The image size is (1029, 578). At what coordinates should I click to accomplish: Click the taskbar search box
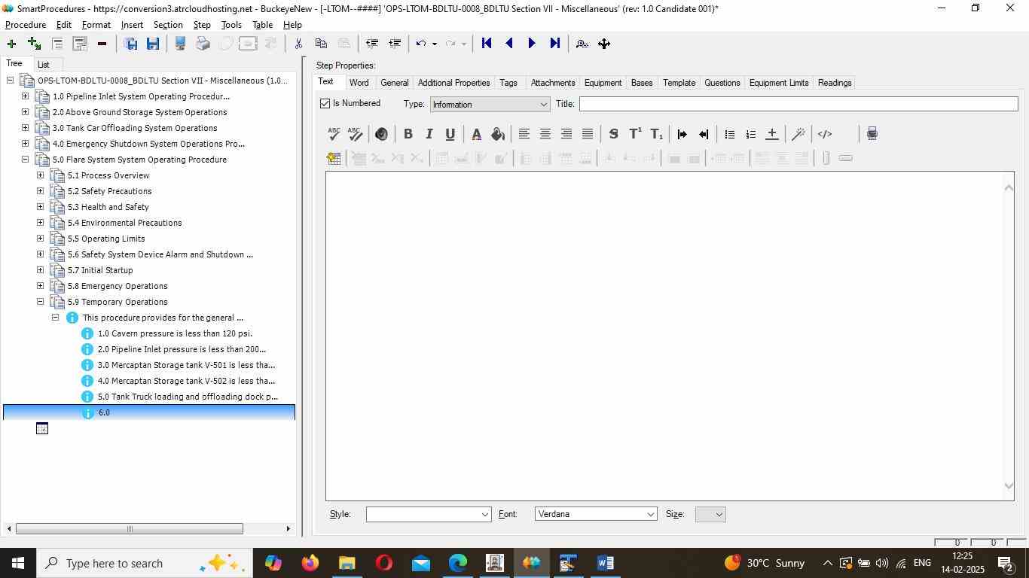[143, 563]
